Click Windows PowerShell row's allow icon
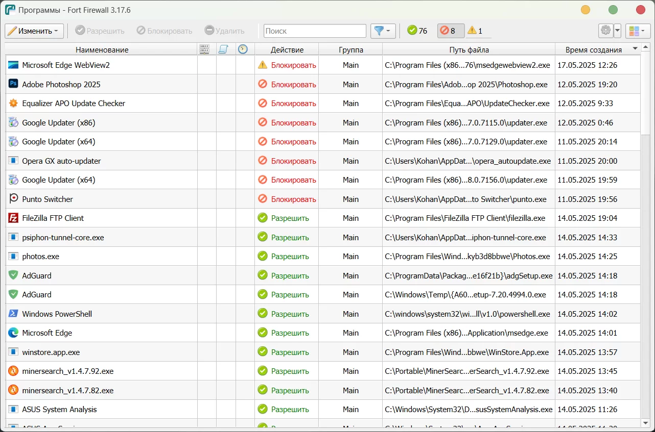The image size is (655, 432). point(263,314)
